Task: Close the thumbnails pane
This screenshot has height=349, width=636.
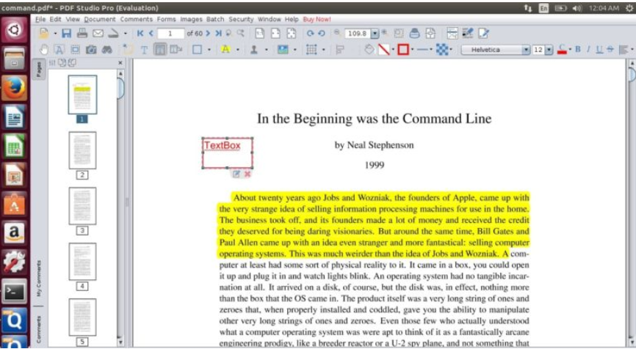Action: tap(120, 63)
